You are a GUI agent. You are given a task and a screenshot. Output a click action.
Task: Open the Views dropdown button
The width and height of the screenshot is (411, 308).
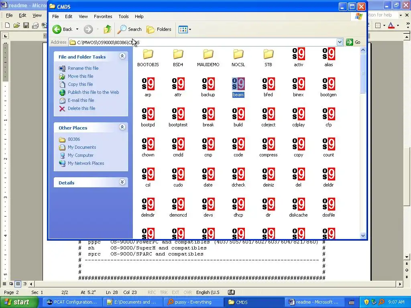(x=185, y=29)
